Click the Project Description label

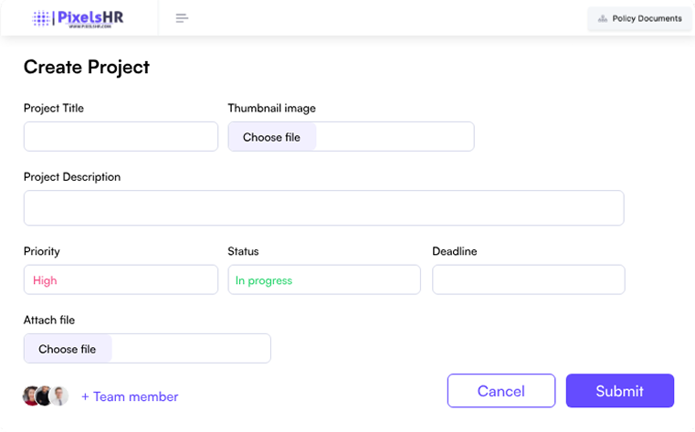pos(72,177)
